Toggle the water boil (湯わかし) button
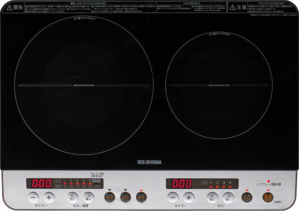The width and height of the screenshot is (299, 211). point(126,197)
